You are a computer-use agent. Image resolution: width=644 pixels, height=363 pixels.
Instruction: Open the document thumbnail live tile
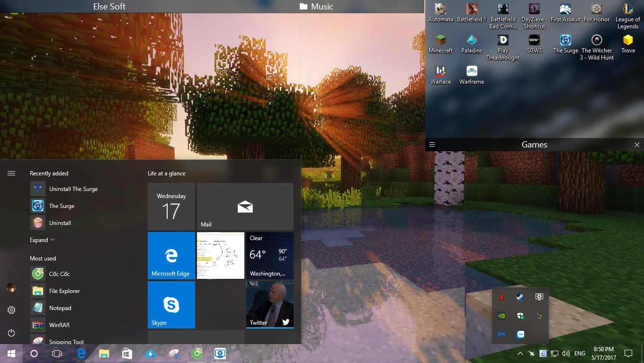(221, 256)
